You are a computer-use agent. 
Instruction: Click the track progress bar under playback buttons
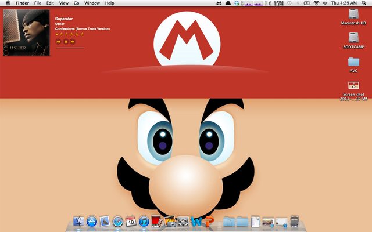(x=70, y=48)
